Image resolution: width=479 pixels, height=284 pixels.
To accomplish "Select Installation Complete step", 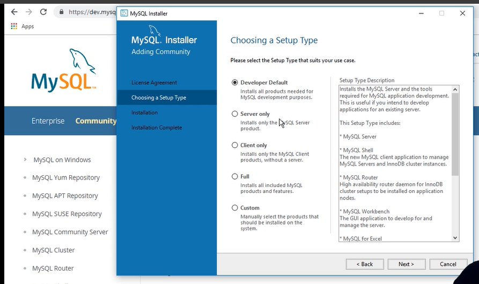I will 157,128.
